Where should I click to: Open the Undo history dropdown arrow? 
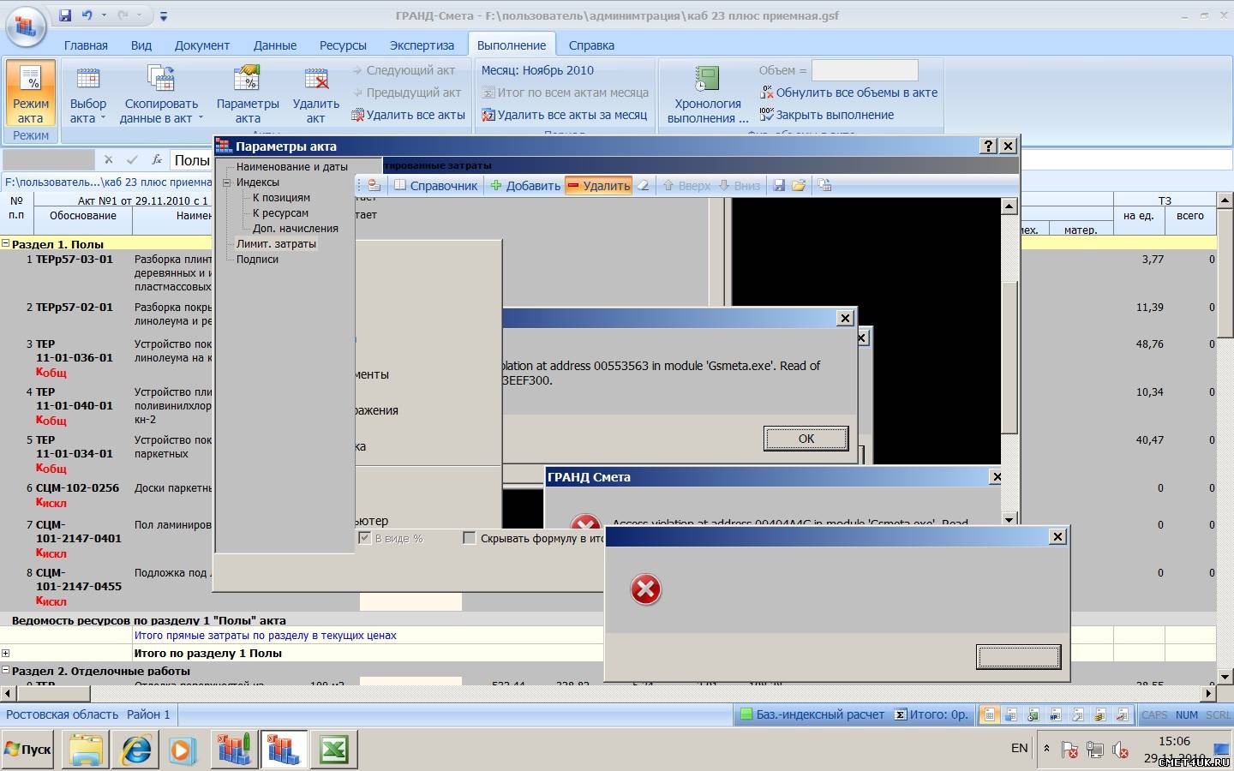(104, 15)
